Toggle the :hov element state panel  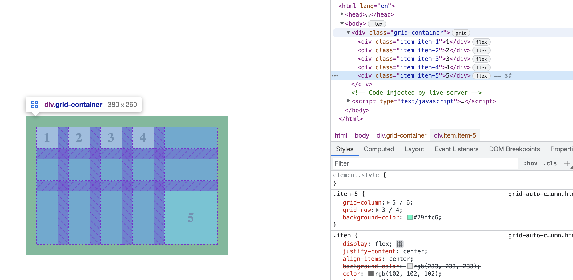pos(530,163)
